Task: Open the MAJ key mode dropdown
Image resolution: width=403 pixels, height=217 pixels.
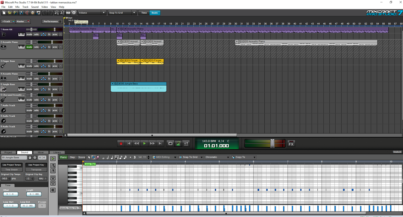Action: 43,179
